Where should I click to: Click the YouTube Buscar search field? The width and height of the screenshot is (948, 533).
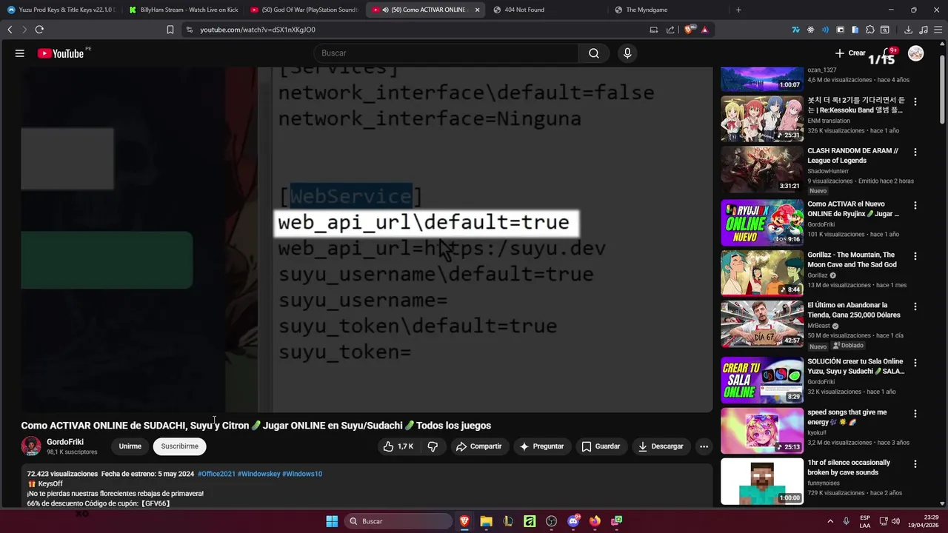click(x=446, y=53)
